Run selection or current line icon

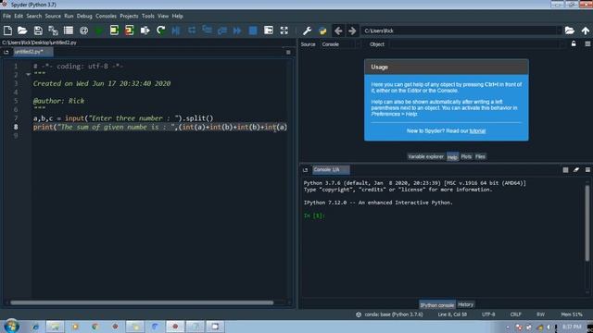point(145,31)
